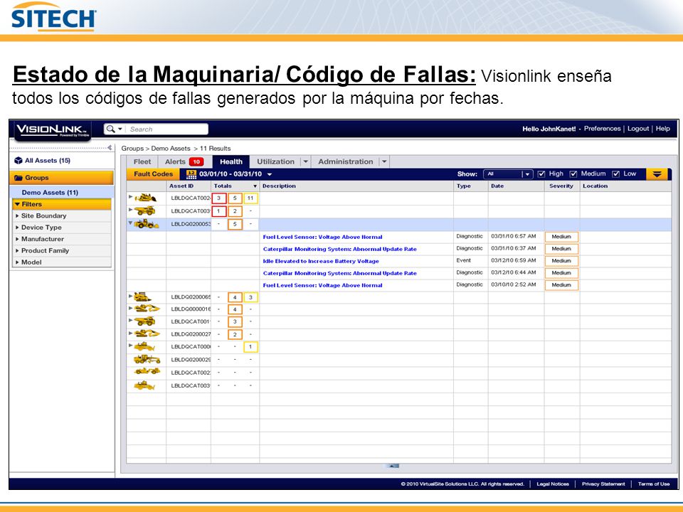Open the Show All dropdown
683x512 pixels.
point(508,174)
